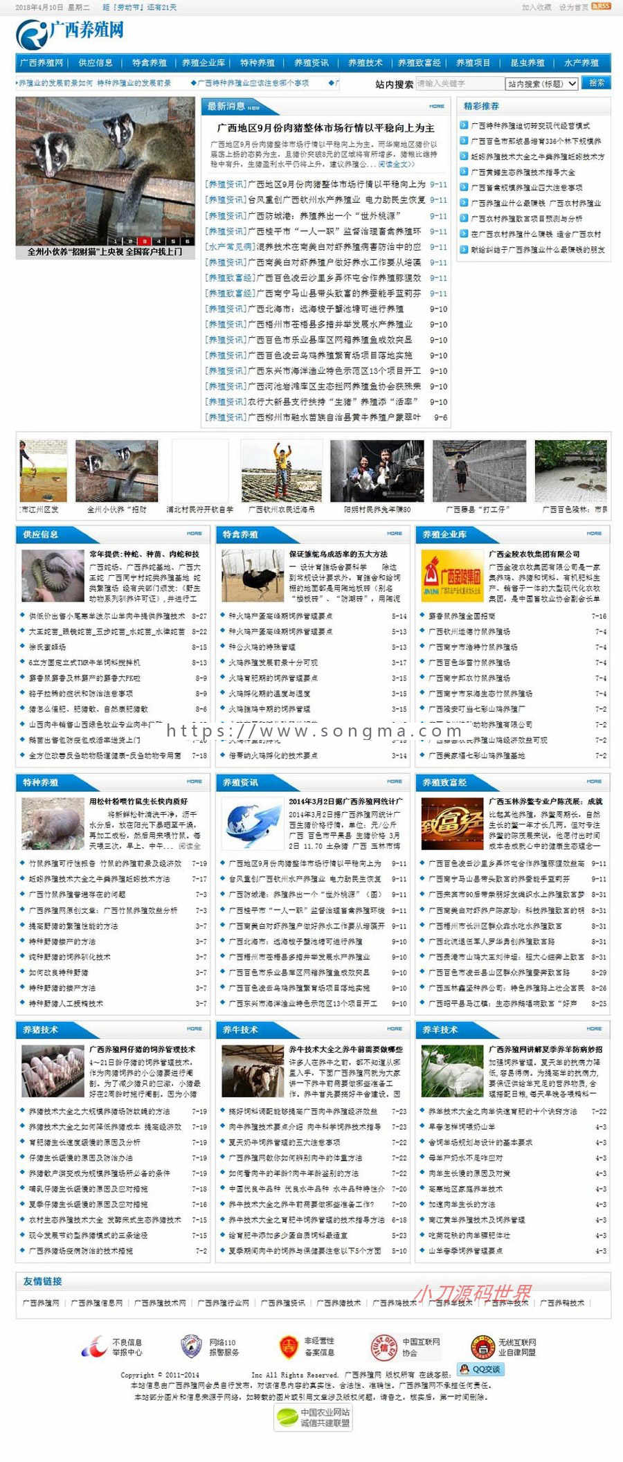Viewport: 623px width, 1462px height.
Task: Click the 加入收藏 link at the top
Action: (x=536, y=7)
